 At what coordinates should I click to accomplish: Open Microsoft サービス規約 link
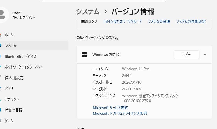pyautogui.click(x=110, y=108)
